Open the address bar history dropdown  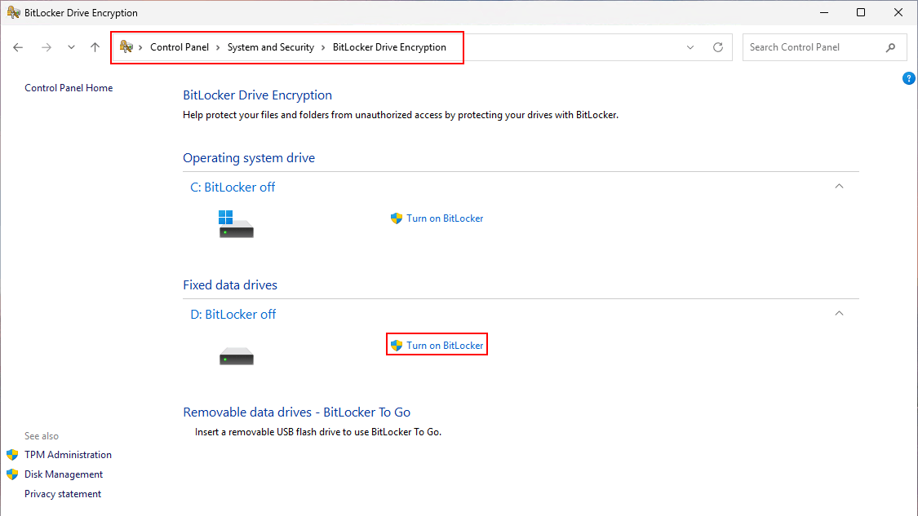coord(690,47)
